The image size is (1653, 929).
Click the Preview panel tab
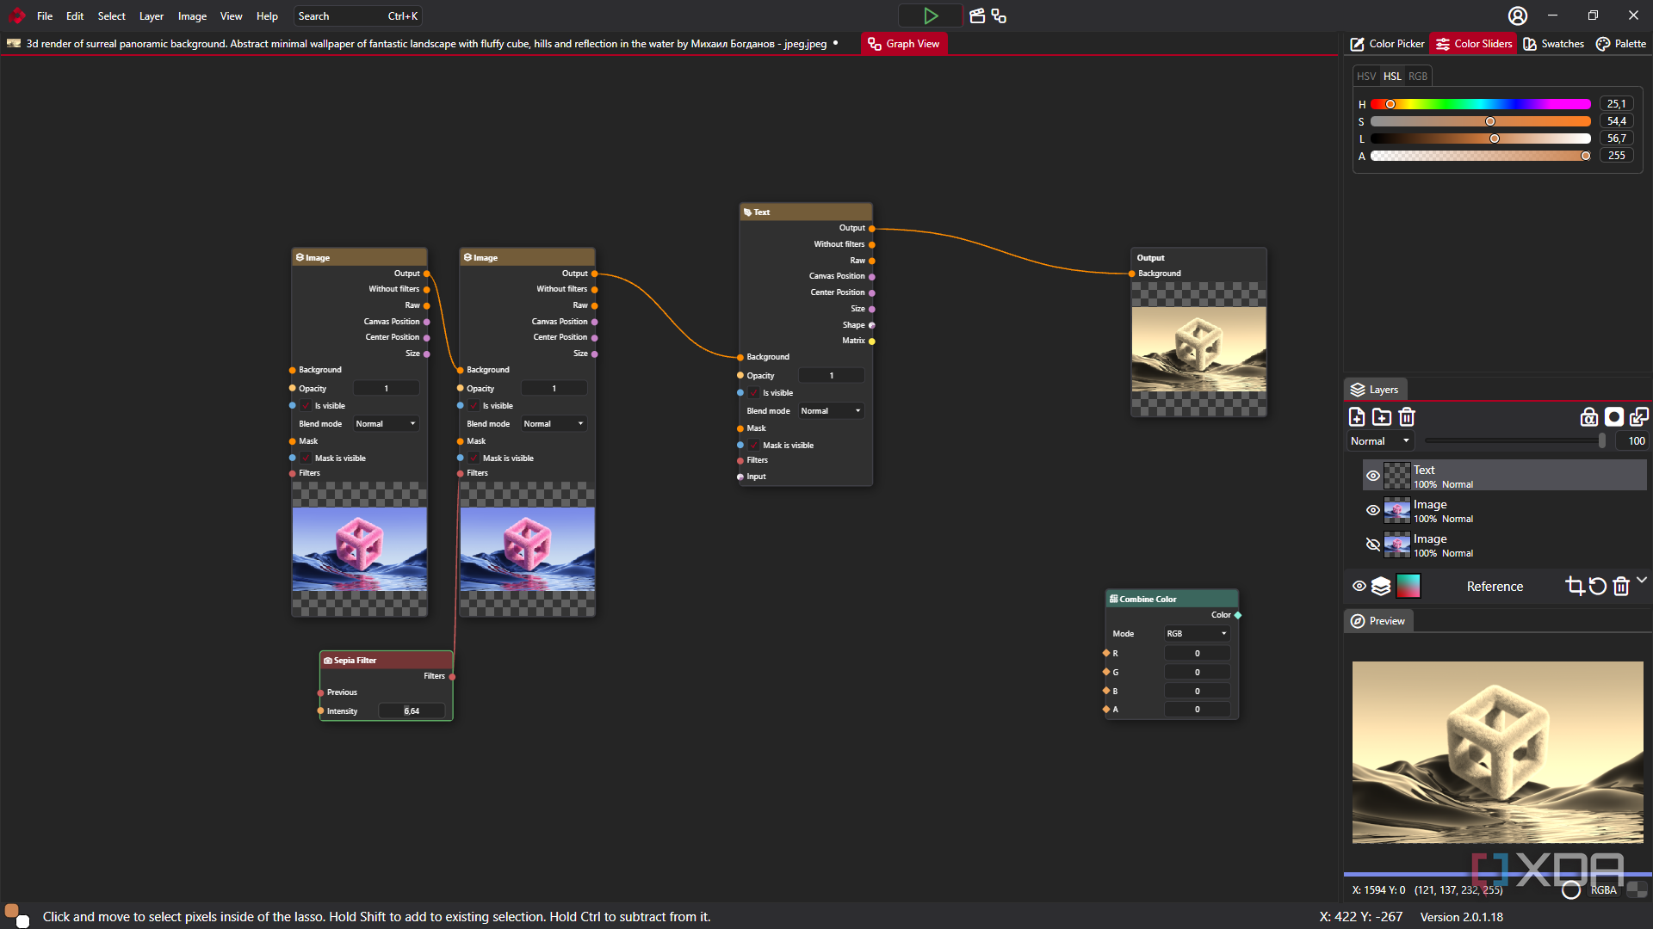pos(1378,621)
